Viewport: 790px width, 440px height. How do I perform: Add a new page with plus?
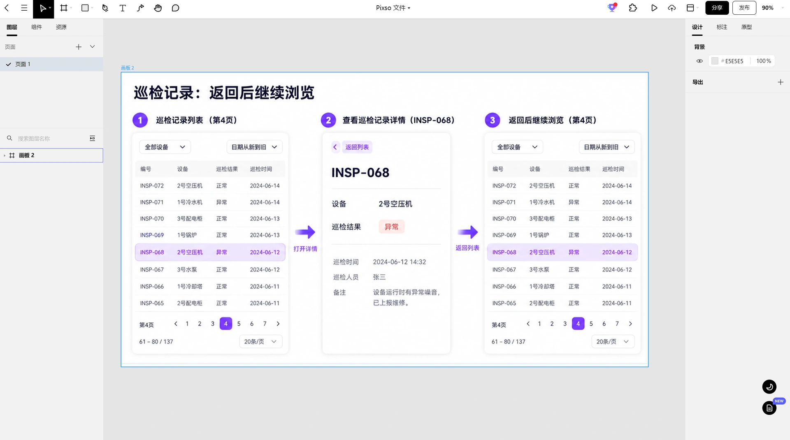[x=79, y=47]
